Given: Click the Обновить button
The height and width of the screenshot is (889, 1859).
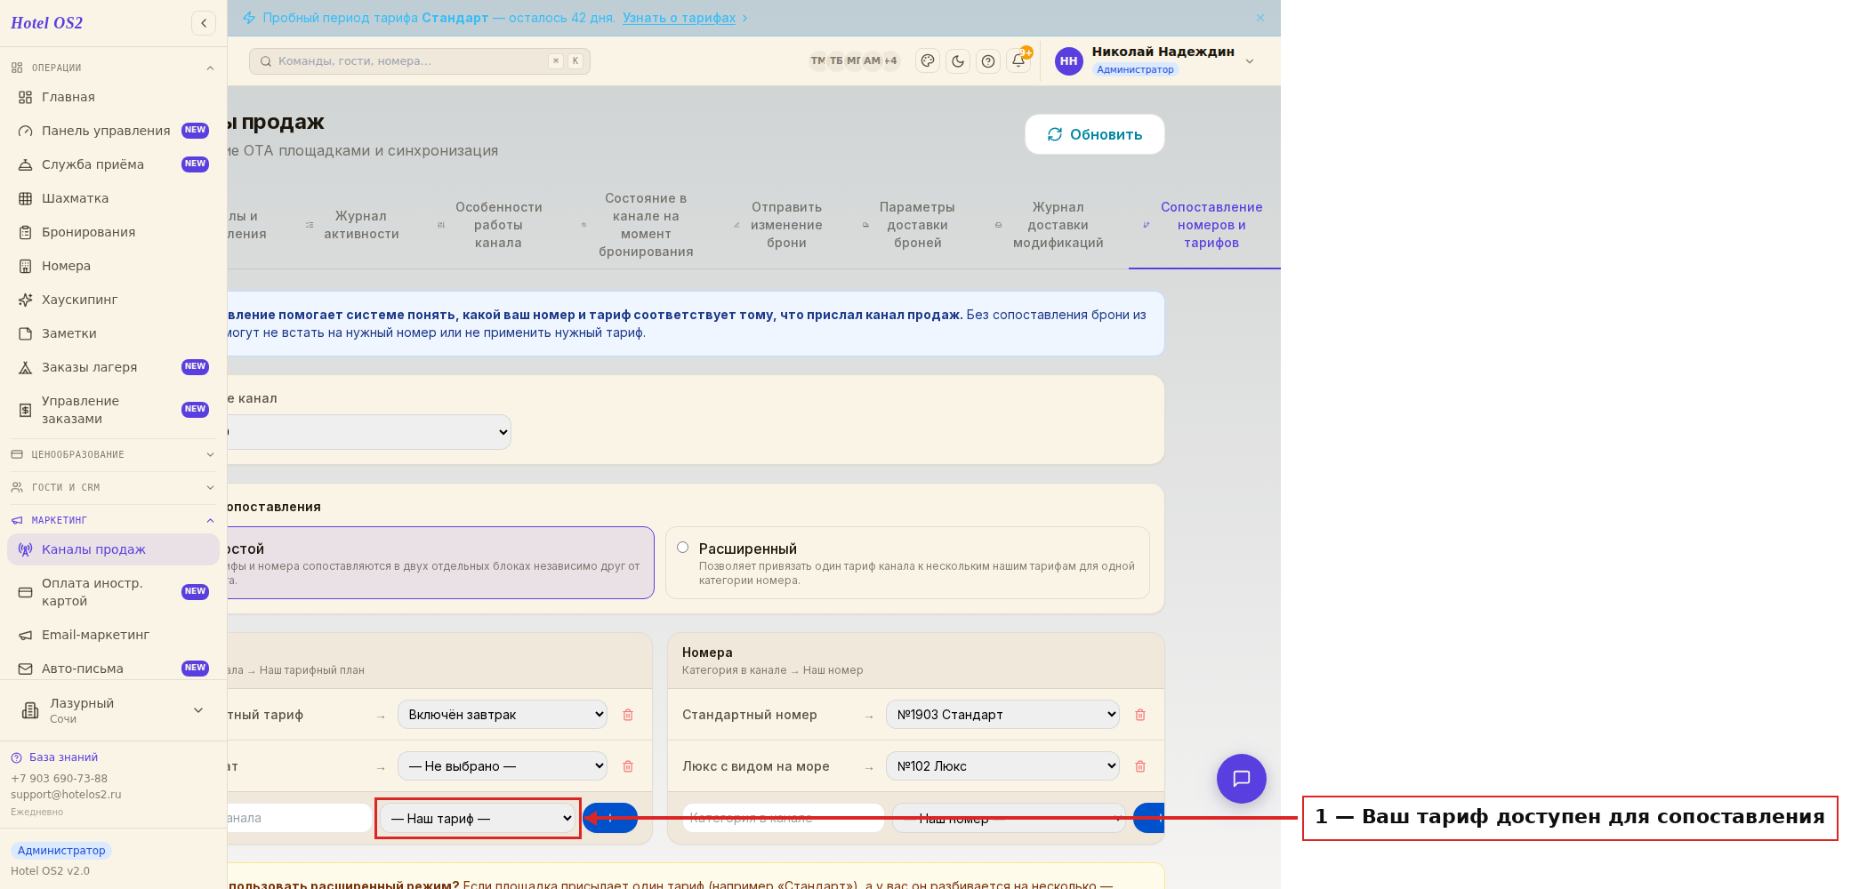Looking at the screenshot, I should pos(1095,134).
